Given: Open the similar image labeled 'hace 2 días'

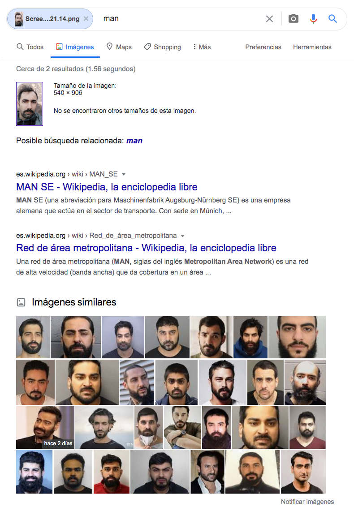Looking at the screenshot, I should click(45, 427).
